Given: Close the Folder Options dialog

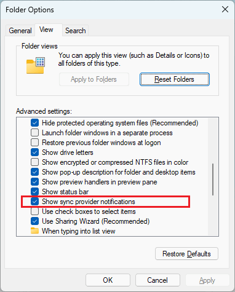Looking at the screenshot, I should 225,9.
